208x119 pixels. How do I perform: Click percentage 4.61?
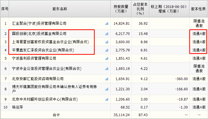point(144,59)
